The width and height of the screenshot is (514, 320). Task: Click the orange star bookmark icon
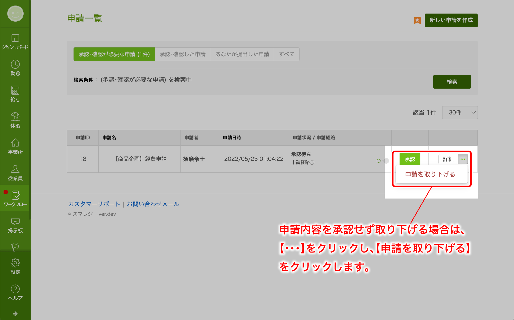[x=417, y=20]
